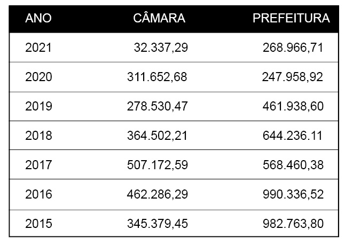Select the 2017 year cell
Screen dimensions: 345x245
38,165
